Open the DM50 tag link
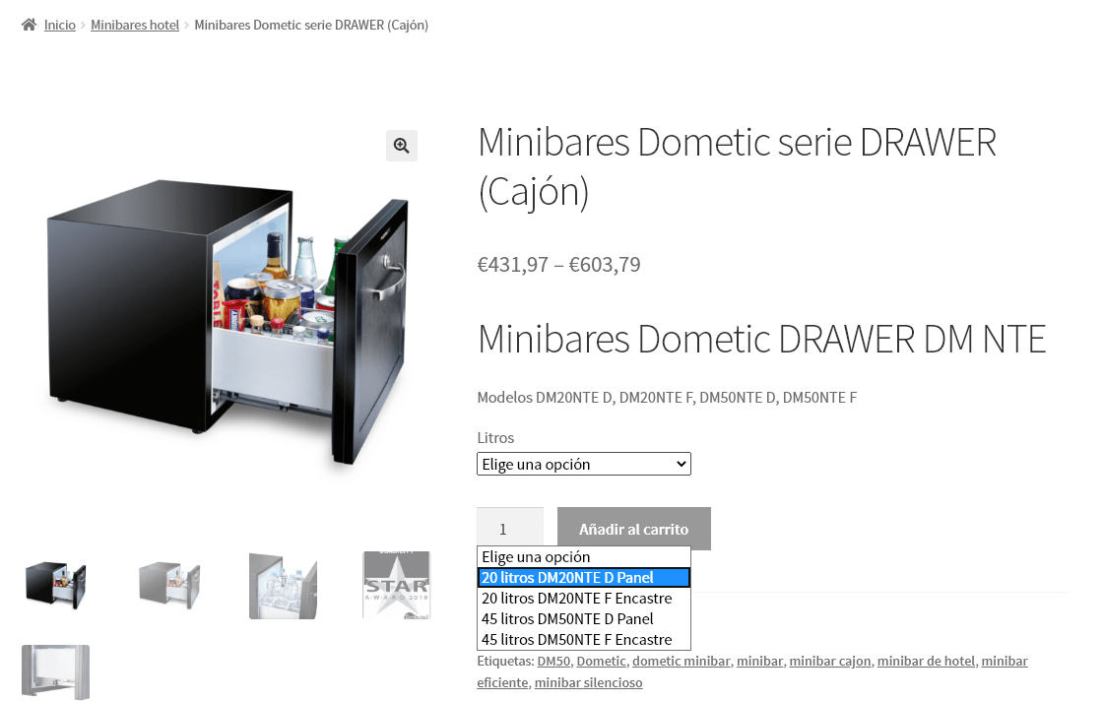The width and height of the screenshot is (1104, 701). point(553,662)
